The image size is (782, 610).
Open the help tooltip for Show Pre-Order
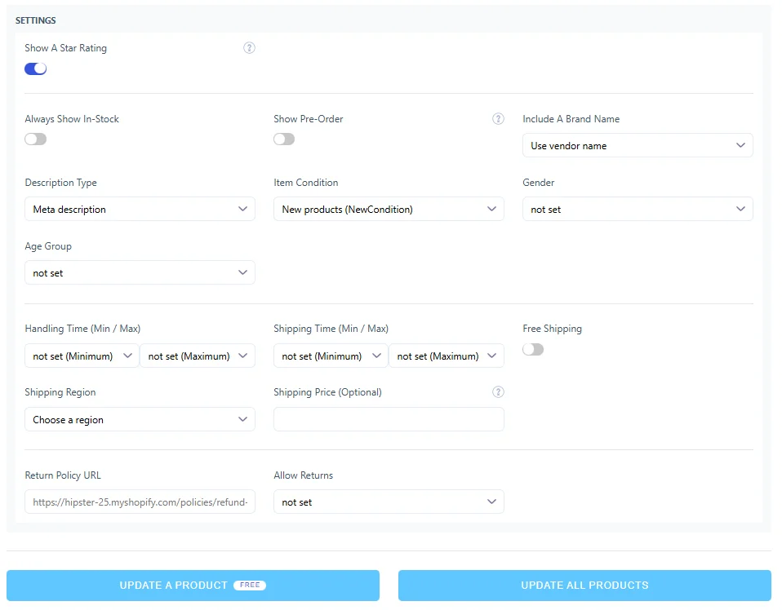498,118
